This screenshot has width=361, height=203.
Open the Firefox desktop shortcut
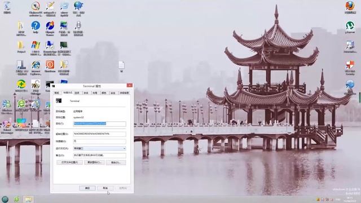350,6
